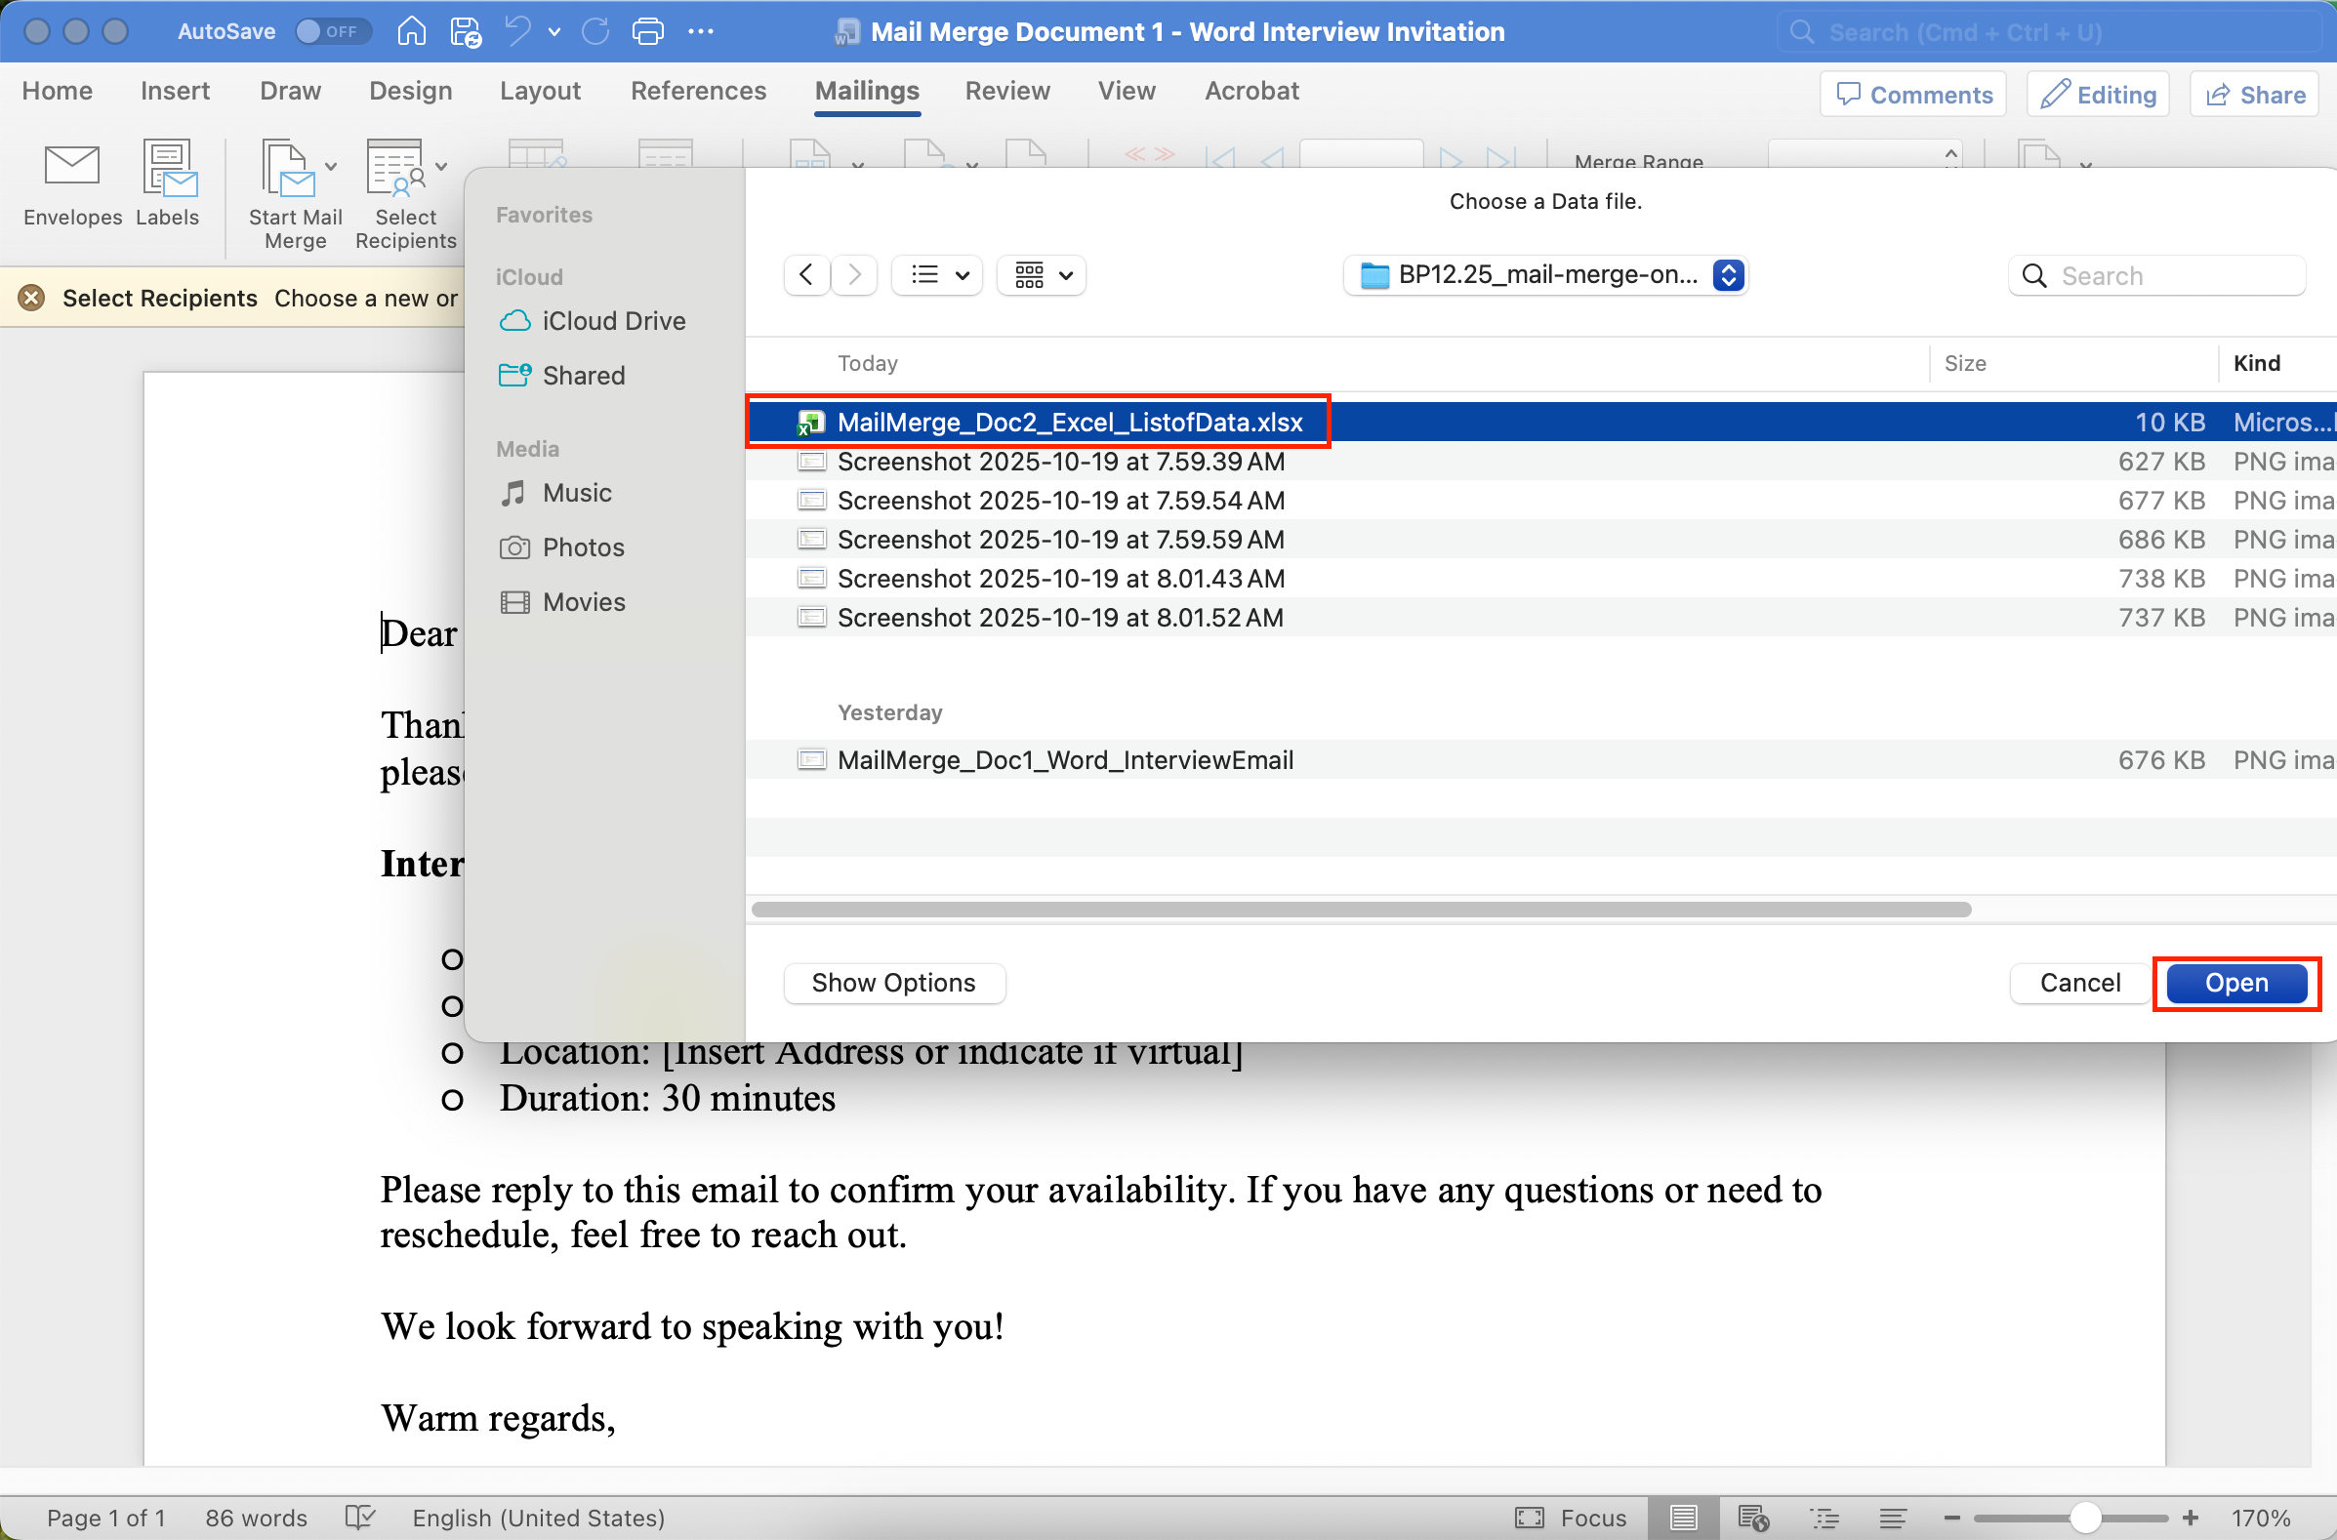Open the BP12.25_mail-merge folder location popup
Viewport: 2337px width, 1540px height.
coord(1545,275)
